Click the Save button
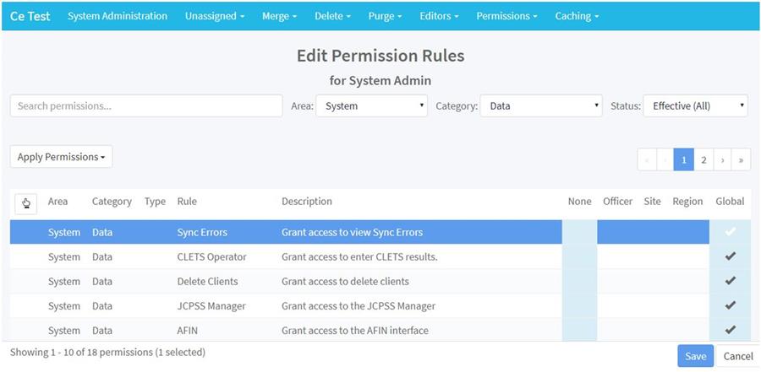Image resolution: width=761 pixels, height=372 pixels. coord(695,356)
